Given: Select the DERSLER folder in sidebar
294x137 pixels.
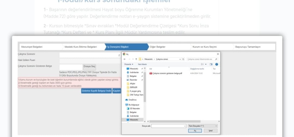Looking at the screenshot, I should point(134,87).
